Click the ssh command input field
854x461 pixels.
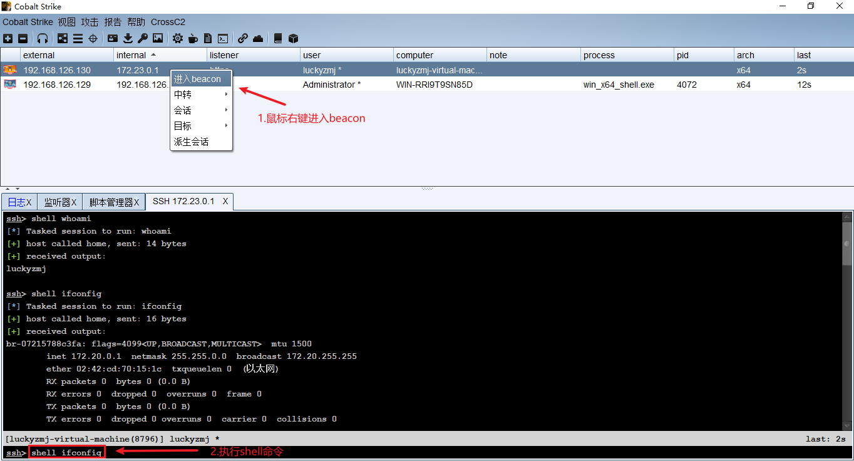point(66,452)
